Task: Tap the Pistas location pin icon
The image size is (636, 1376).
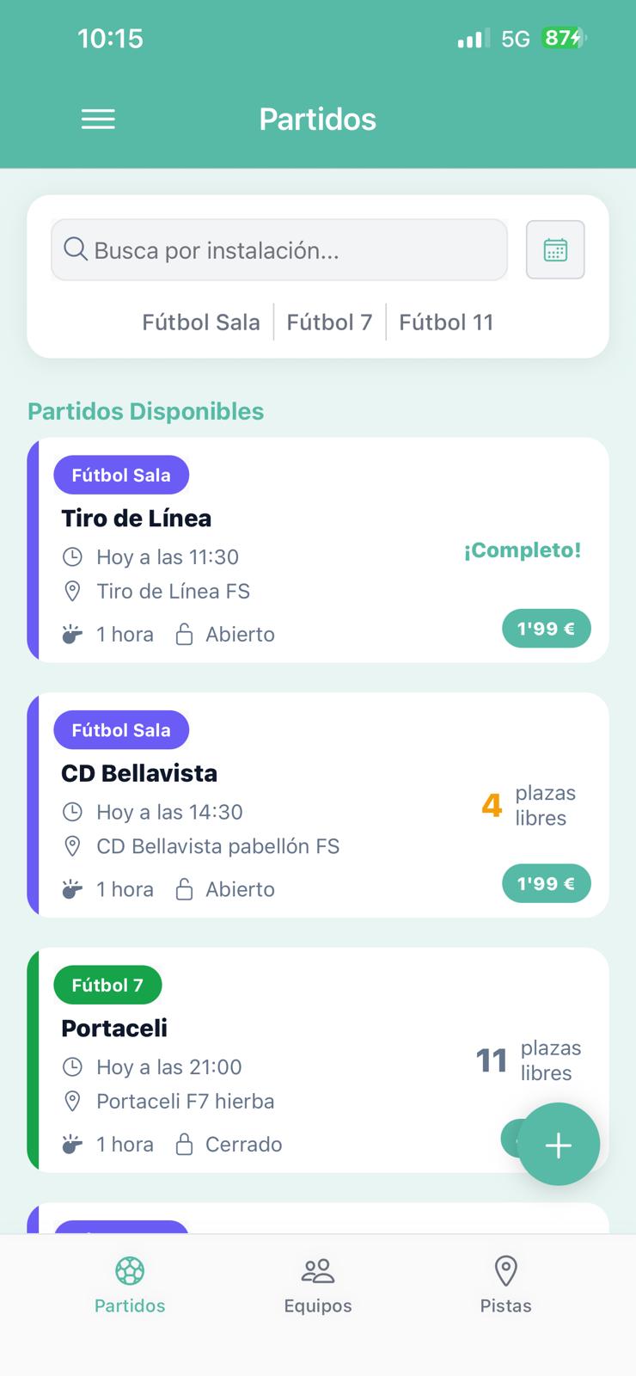Action: click(x=505, y=1270)
